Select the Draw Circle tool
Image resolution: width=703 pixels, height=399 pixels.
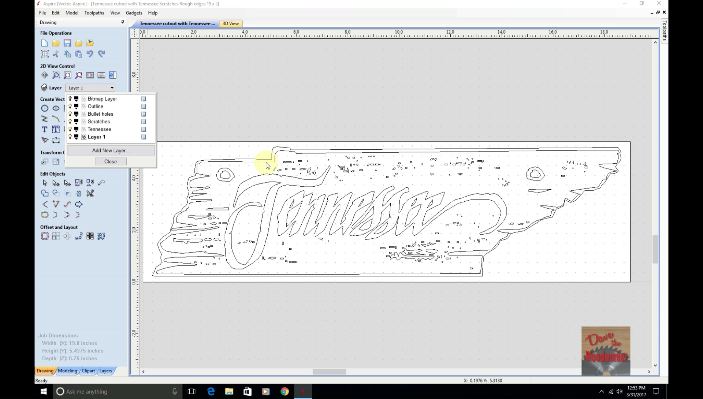44,108
